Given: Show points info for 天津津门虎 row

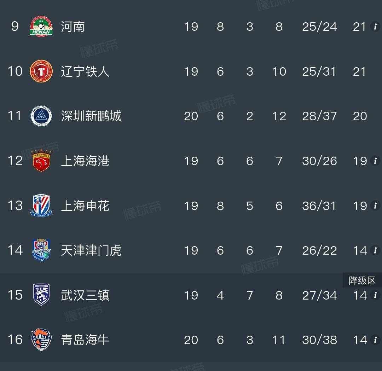Looking at the screenshot, I should 375,250.
